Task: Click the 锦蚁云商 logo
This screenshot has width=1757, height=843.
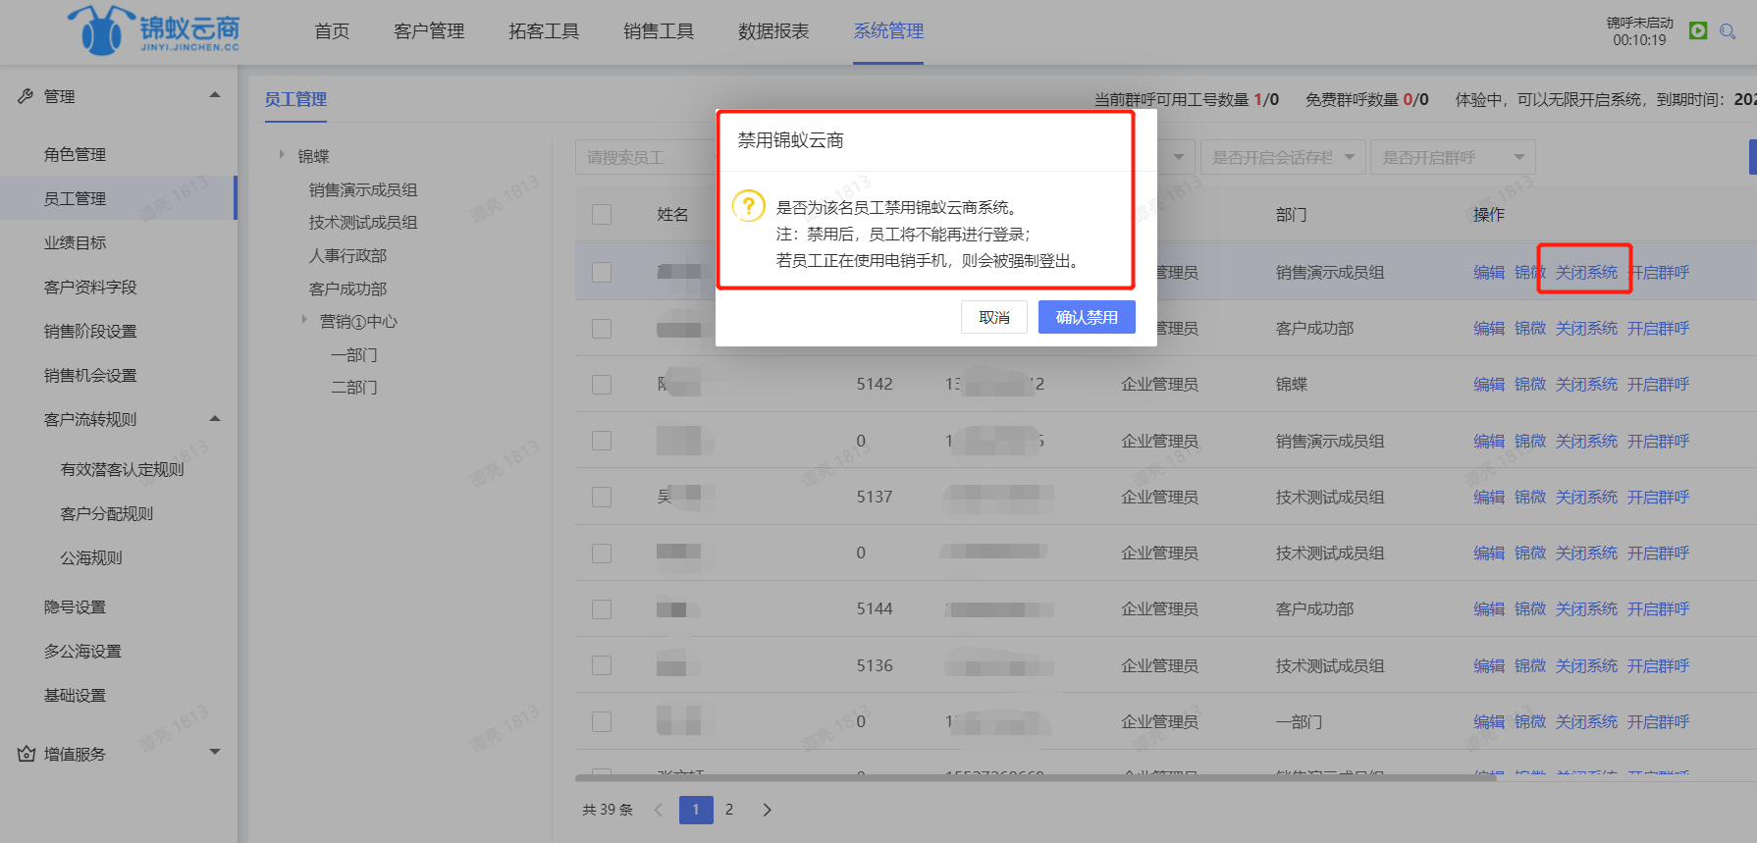Action: coord(154,30)
